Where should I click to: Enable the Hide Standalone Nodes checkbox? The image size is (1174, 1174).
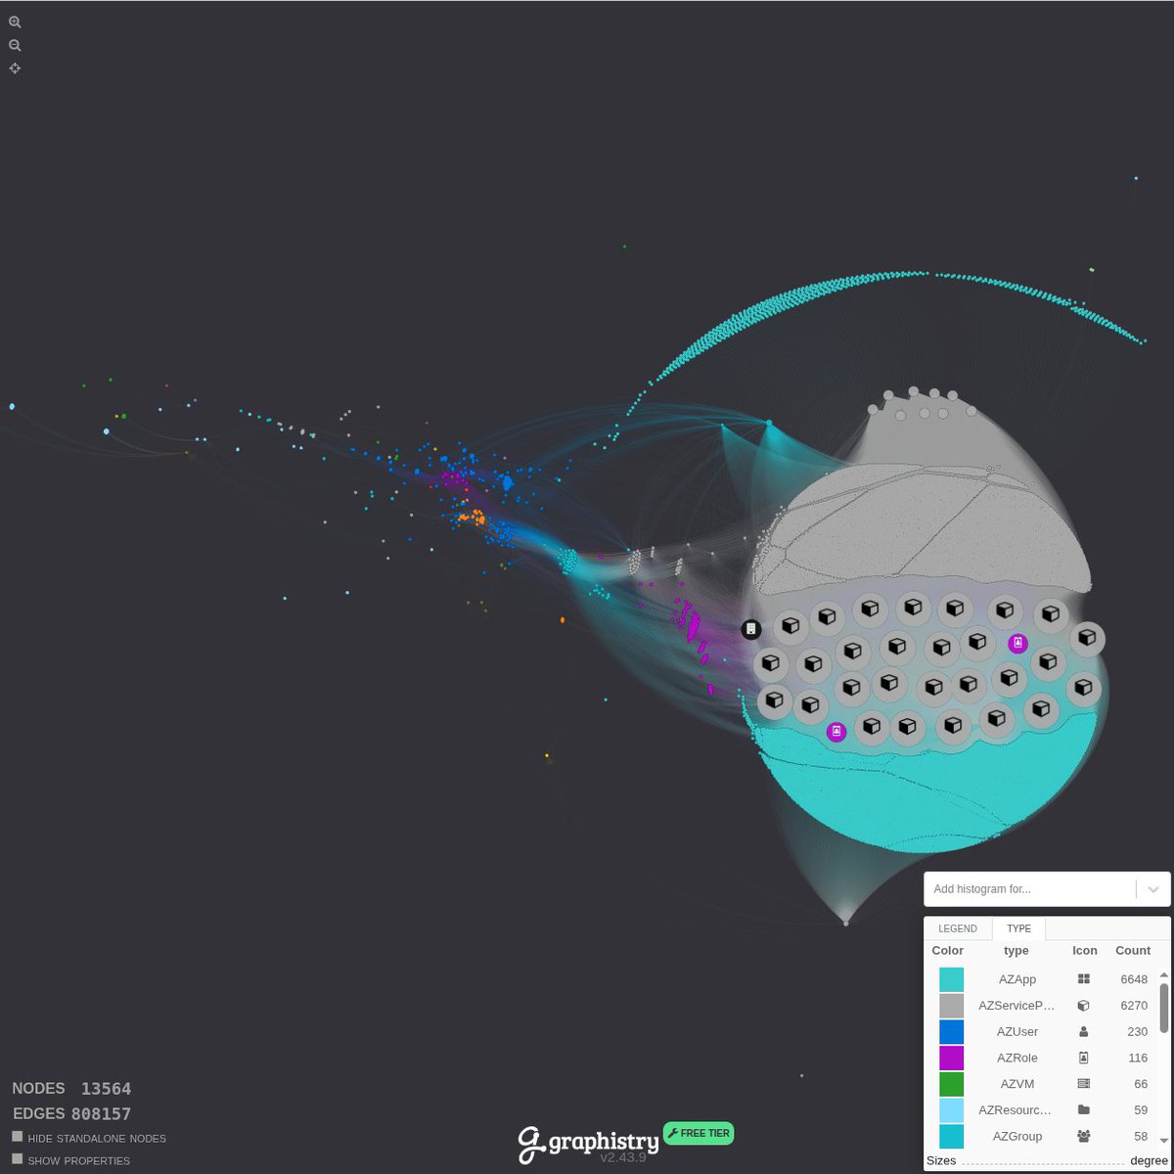(x=17, y=1137)
